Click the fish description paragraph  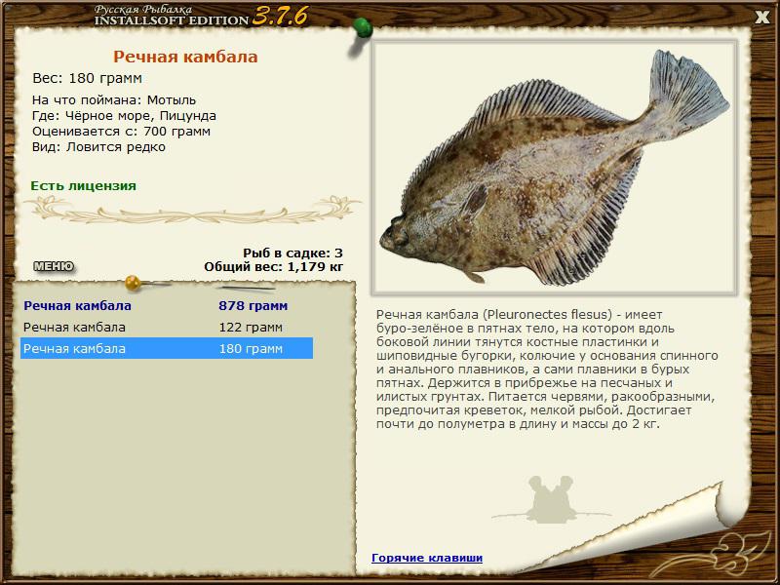point(551,370)
